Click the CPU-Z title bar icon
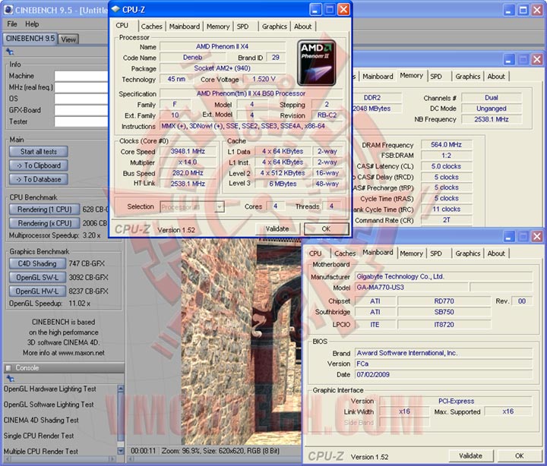Image resolution: width=547 pixels, height=466 pixels. 115,9
